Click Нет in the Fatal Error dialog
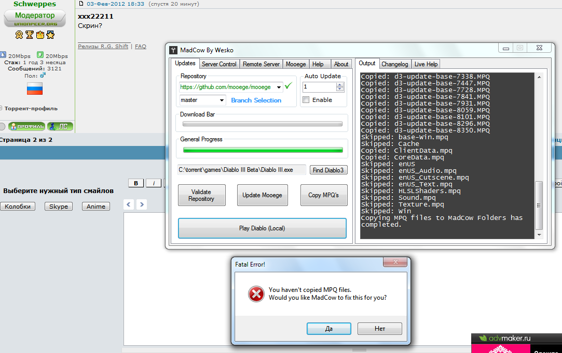The image size is (562, 353). [379, 329]
